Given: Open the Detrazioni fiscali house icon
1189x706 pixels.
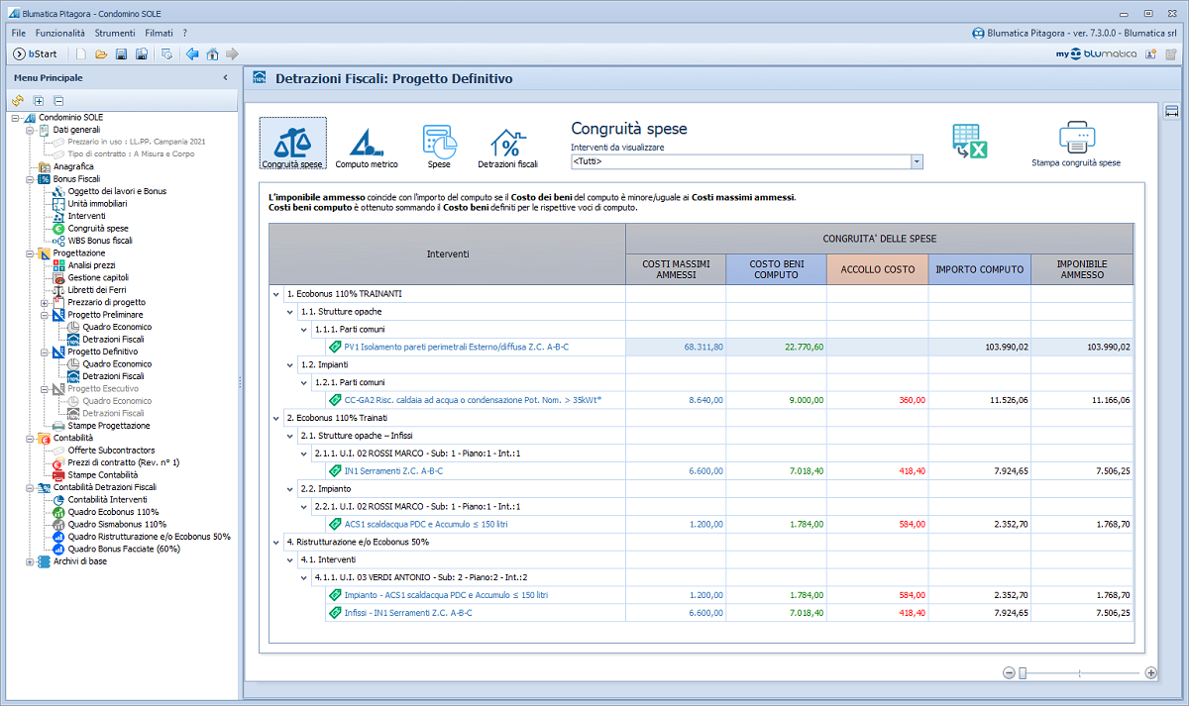Looking at the screenshot, I should pos(507,144).
